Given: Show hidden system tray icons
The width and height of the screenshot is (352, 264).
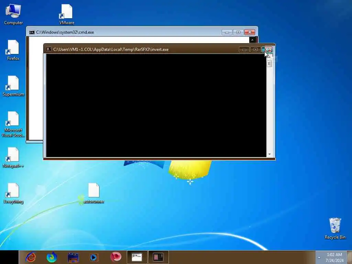Looking at the screenshot, I should coord(319,257).
